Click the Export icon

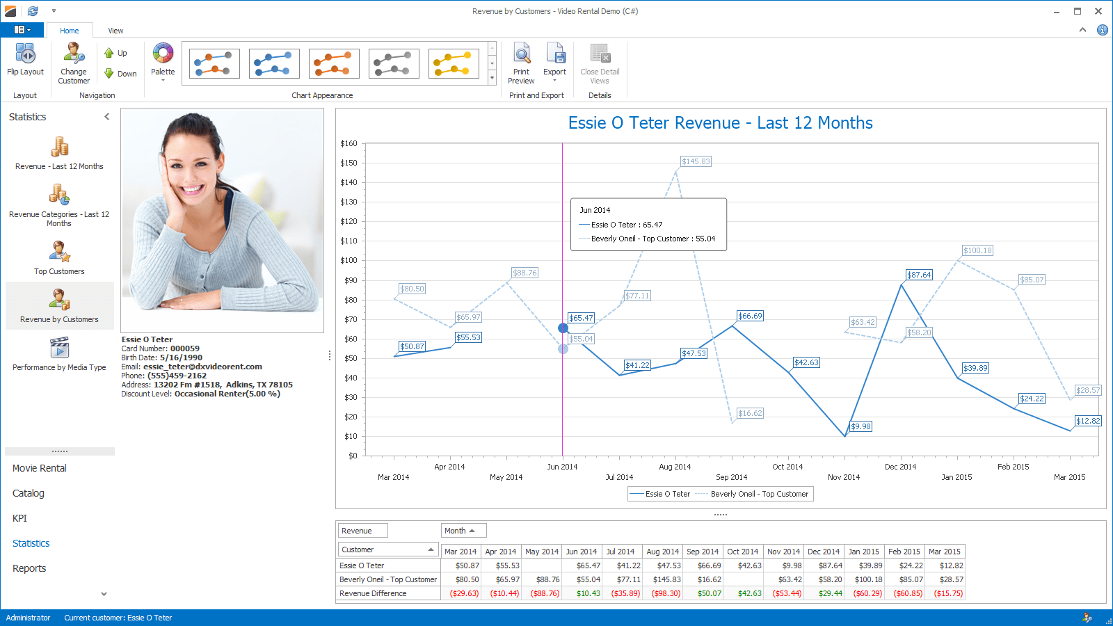pyautogui.click(x=555, y=53)
